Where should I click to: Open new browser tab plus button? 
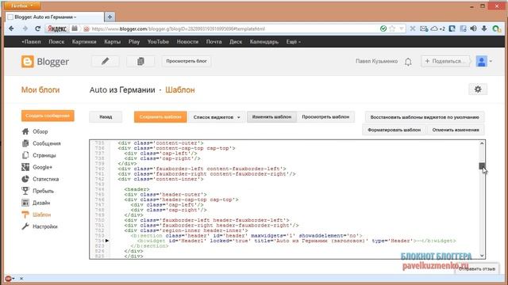[x=110, y=17]
